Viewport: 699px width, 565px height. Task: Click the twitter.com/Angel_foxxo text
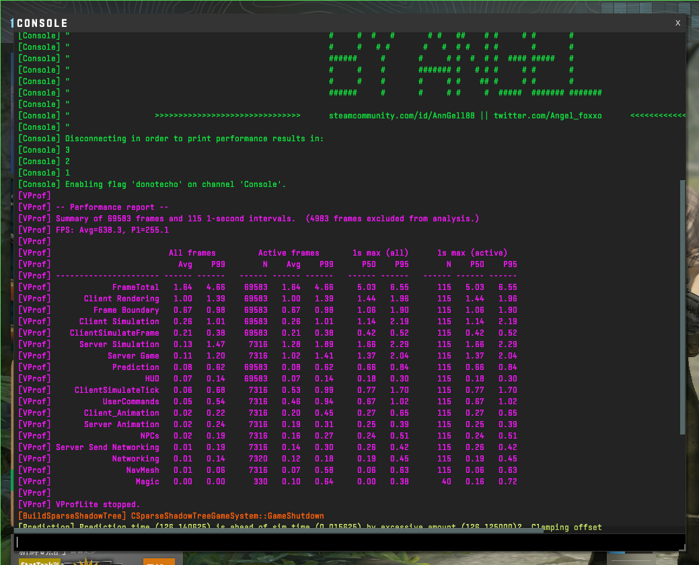coord(548,116)
